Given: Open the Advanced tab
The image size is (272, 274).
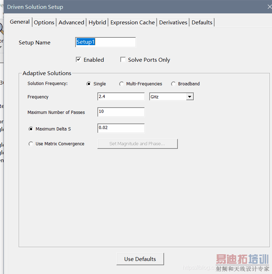Looking at the screenshot, I should (71, 23).
